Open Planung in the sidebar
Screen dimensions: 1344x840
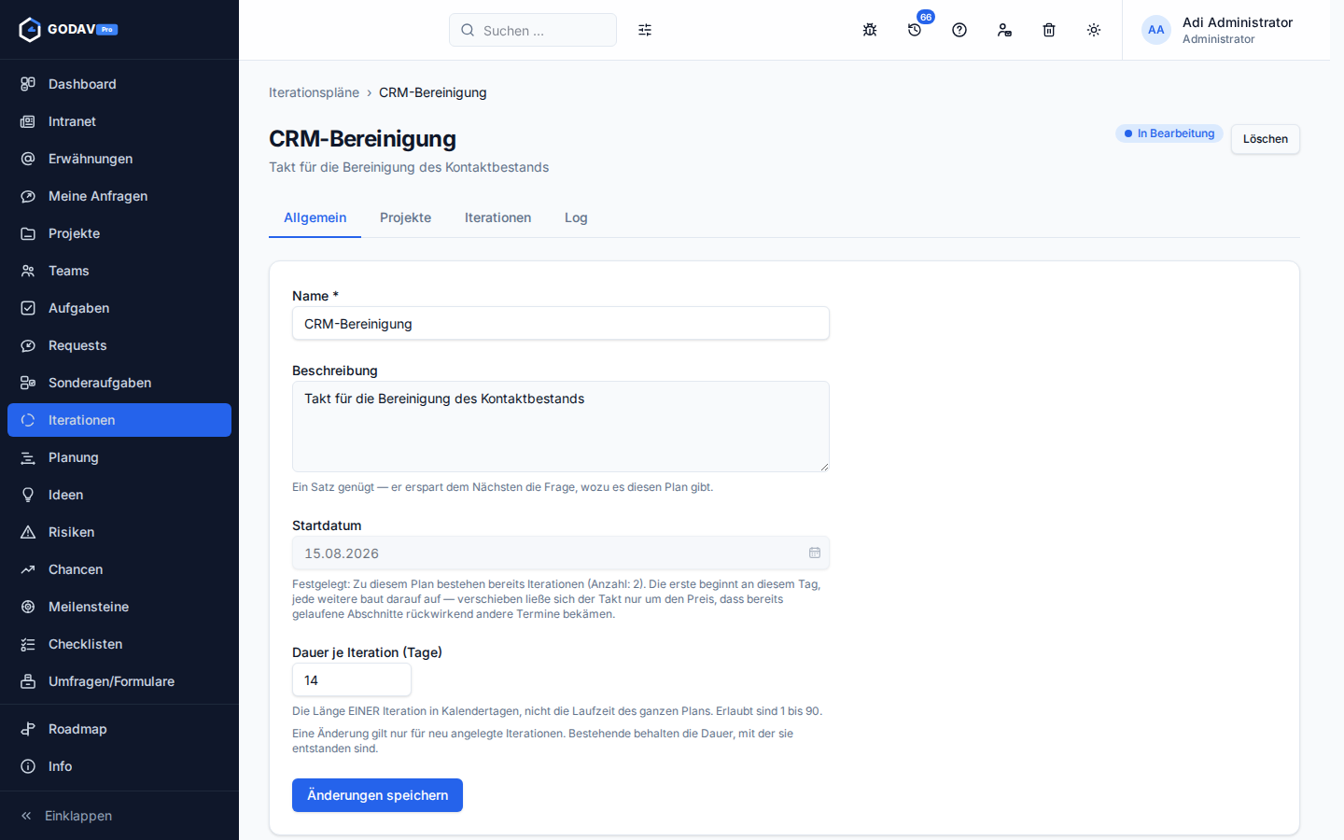click(119, 457)
